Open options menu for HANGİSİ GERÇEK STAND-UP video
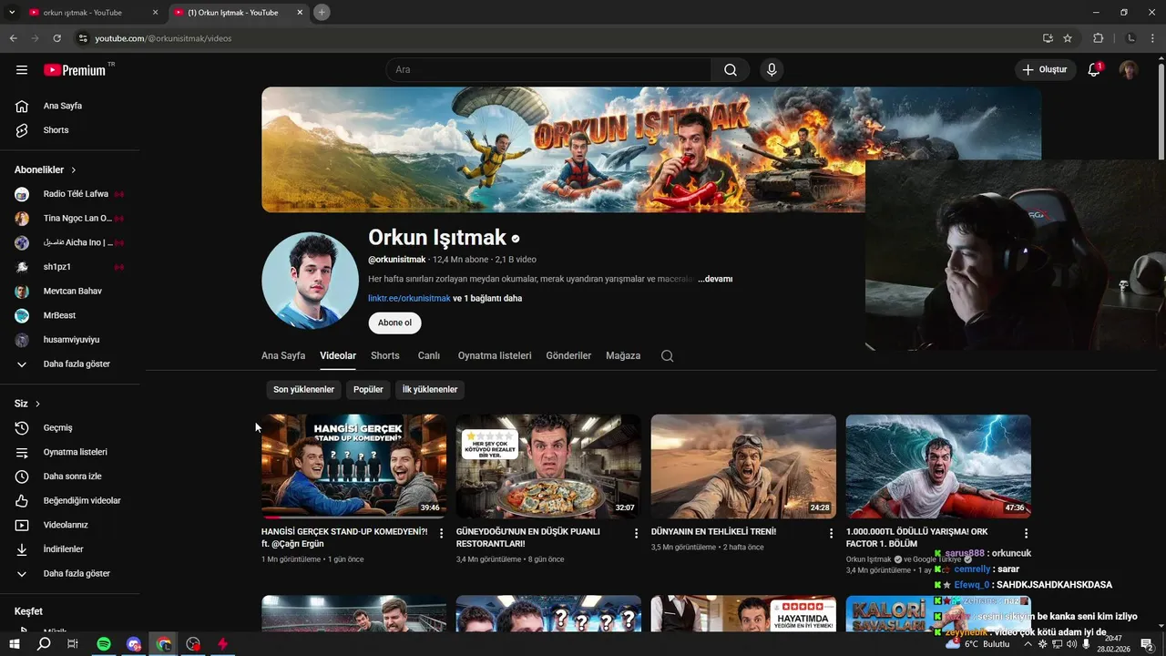 point(442,533)
